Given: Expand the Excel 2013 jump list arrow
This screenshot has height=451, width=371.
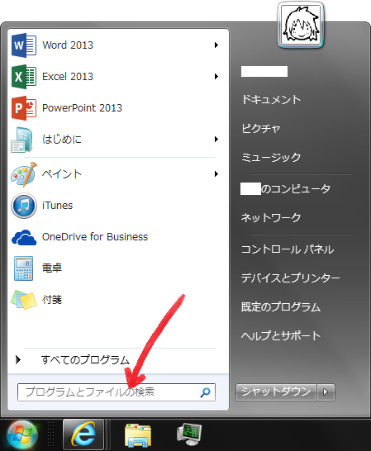Looking at the screenshot, I should pos(216,77).
